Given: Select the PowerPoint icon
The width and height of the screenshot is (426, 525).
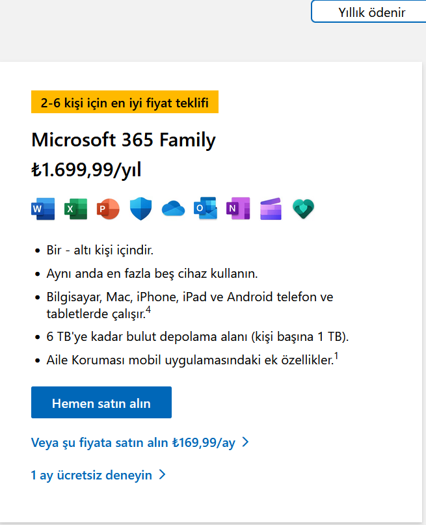Looking at the screenshot, I should coord(108,209).
